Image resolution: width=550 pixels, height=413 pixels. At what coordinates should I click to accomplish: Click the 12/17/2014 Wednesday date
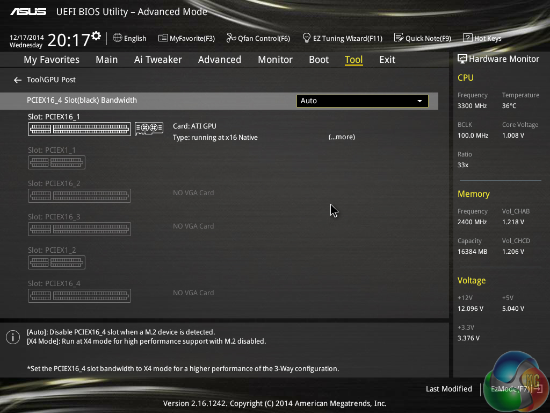tap(26, 41)
